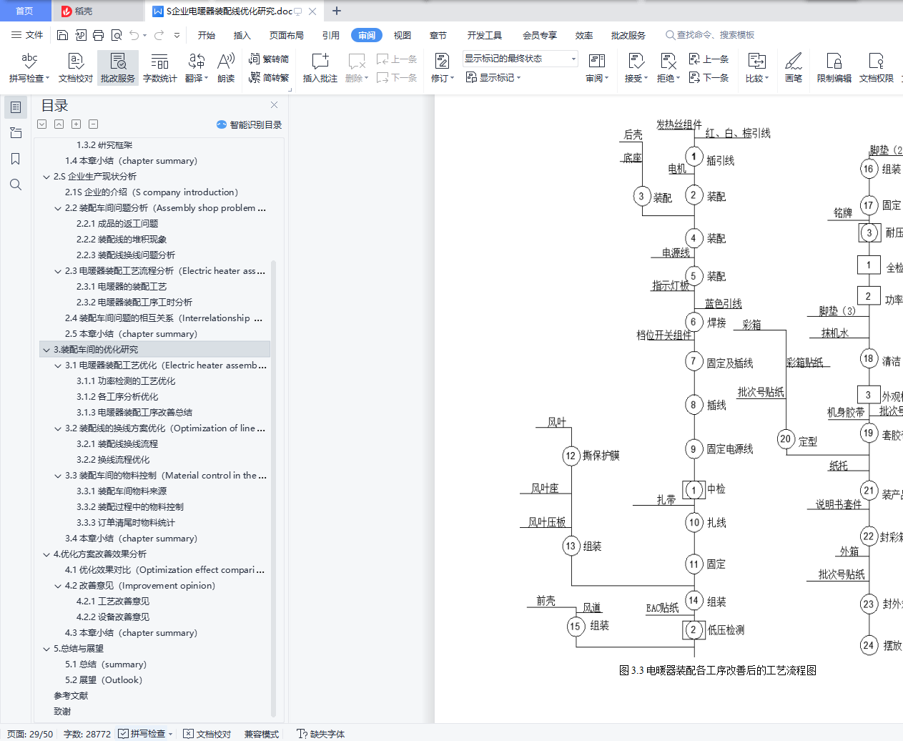The width and height of the screenshot is (903, 741).
Task: Go to 4.2.1 工艺改善意见 heading
Action: point(113,602)
